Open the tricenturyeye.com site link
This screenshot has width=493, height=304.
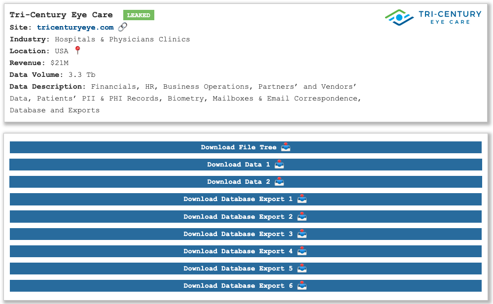75,28
